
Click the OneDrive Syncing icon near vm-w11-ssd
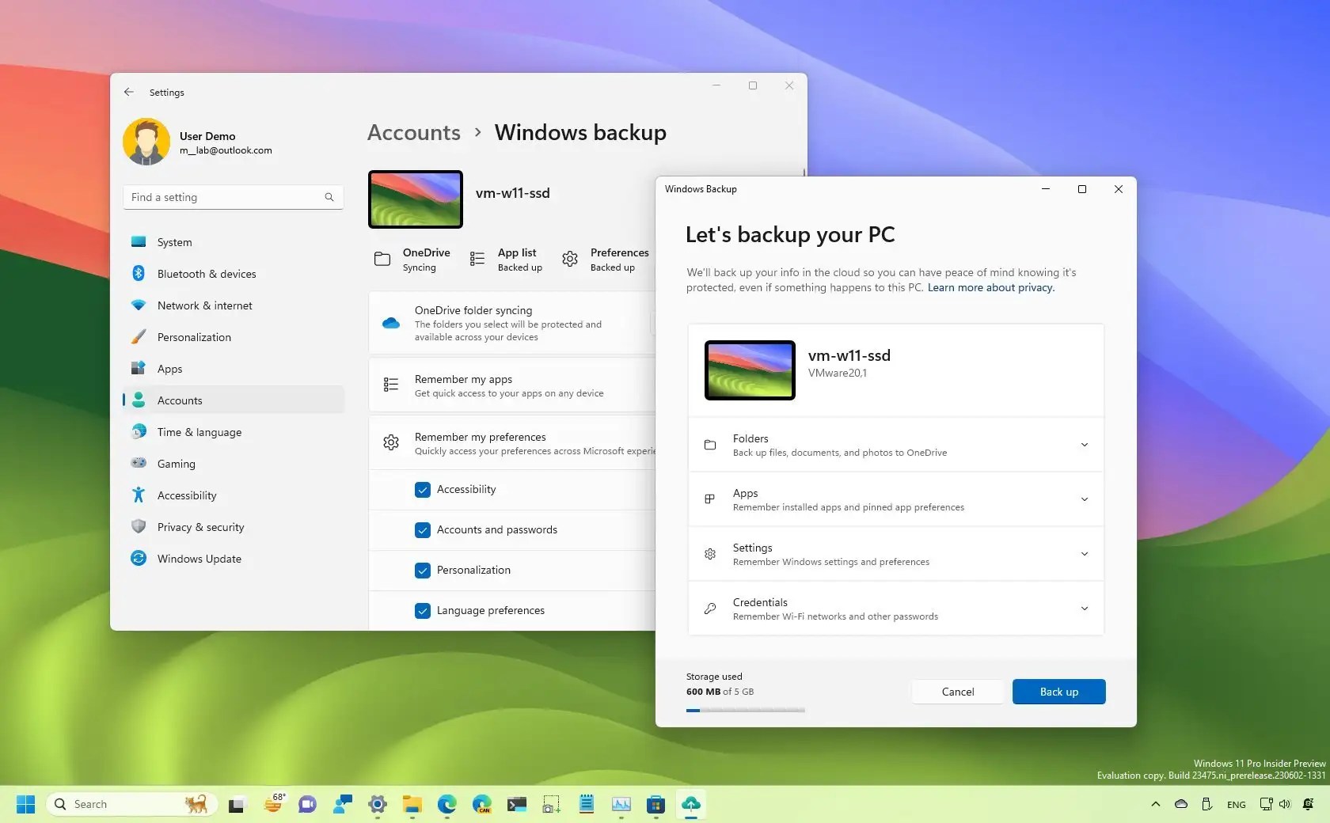[382, 259]
